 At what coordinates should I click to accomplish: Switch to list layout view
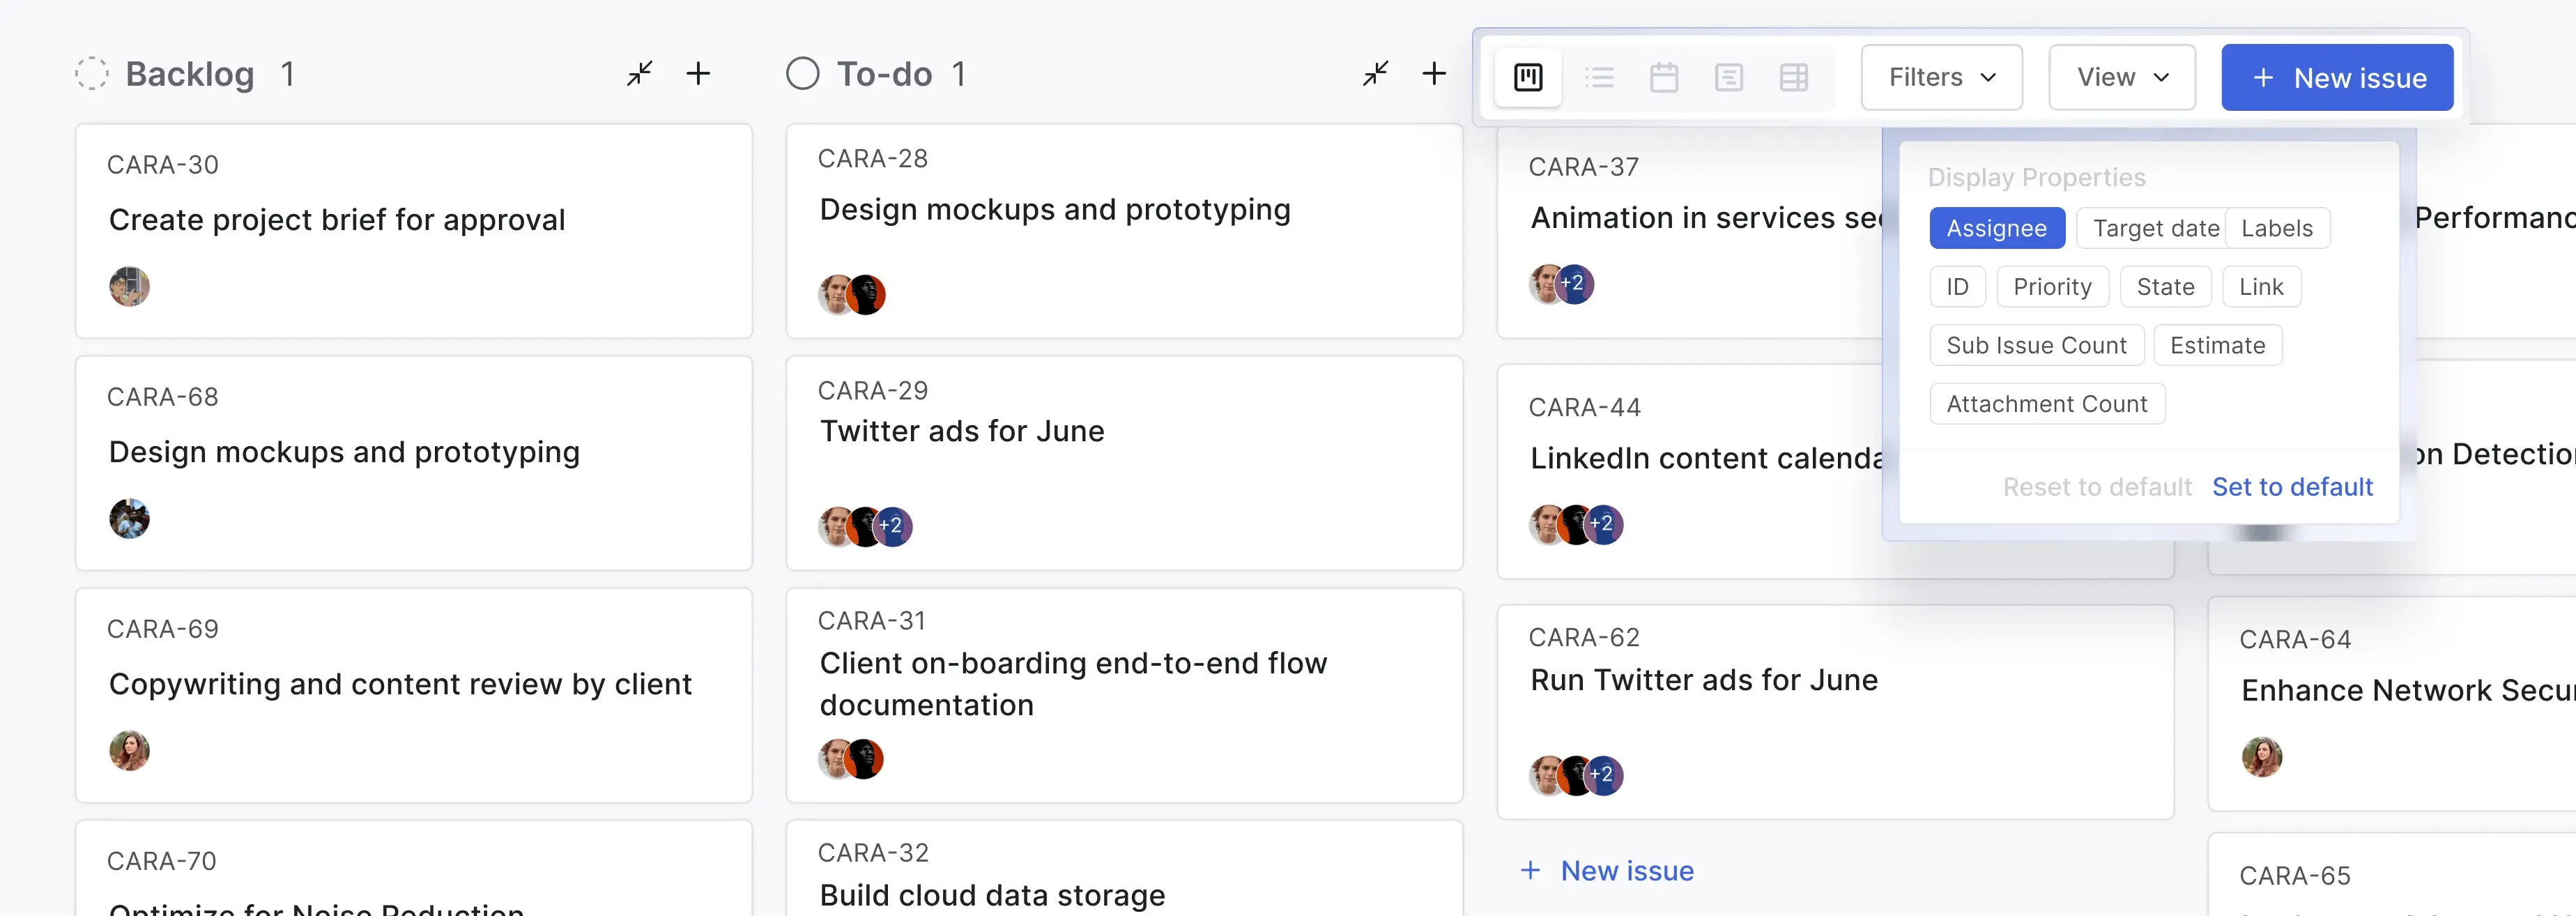click(x=1599, y=77)
